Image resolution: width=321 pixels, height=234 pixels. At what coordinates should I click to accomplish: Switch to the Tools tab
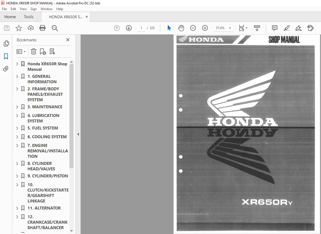coord(29,17)
